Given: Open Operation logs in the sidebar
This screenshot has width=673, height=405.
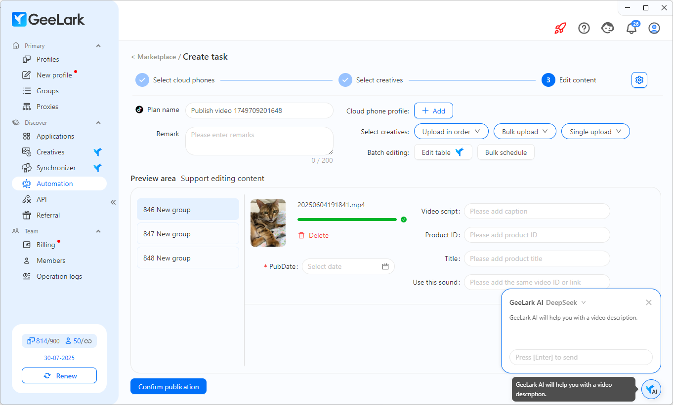Looking at the screenshot, I should [59, 276].
